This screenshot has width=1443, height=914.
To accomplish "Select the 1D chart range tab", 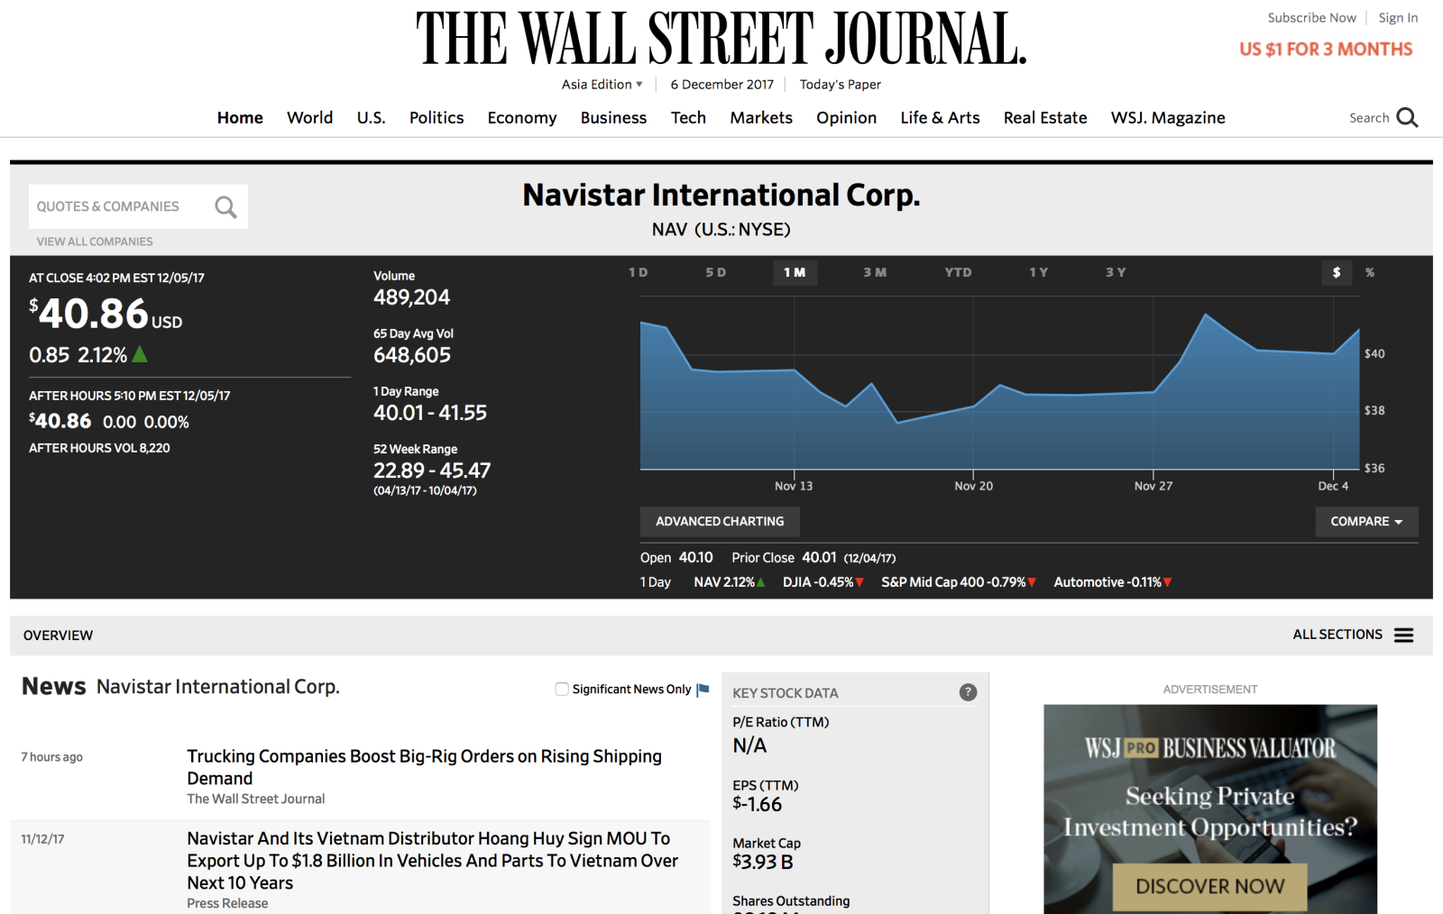I will point(639,272).
